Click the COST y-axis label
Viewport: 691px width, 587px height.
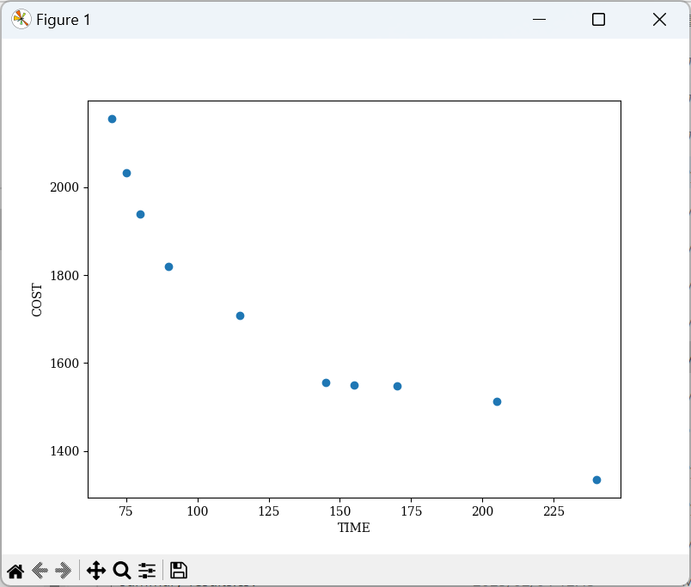[37, 299]
